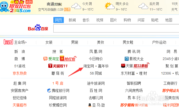This screenshot has height=110, width=179.
Task: Open the 男装 category
Action: [x=75, y=42]
